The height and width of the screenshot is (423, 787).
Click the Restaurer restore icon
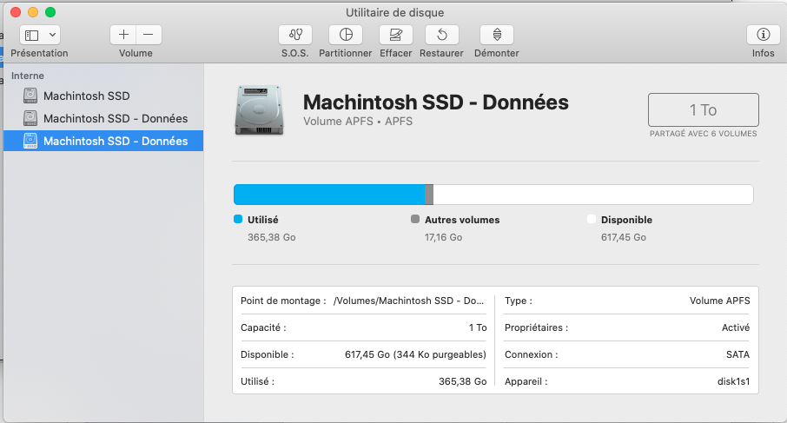pos(441,35)
